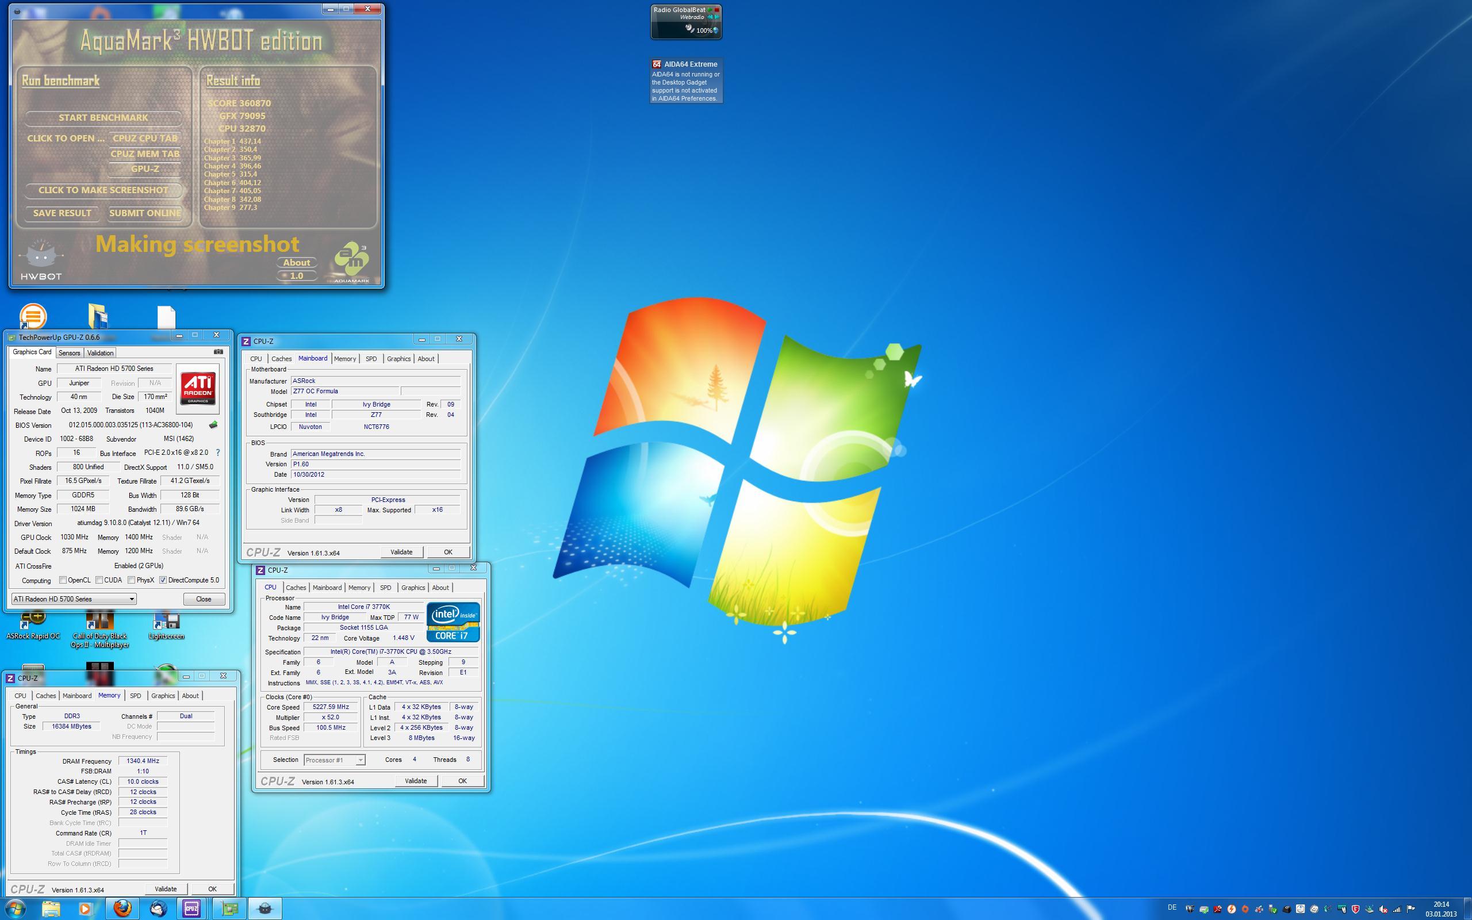The width and height of the screenshot is (1472, 920).
Task: Click the bus interface question mark in GPU-Z
Action: [x=218, y=453]
